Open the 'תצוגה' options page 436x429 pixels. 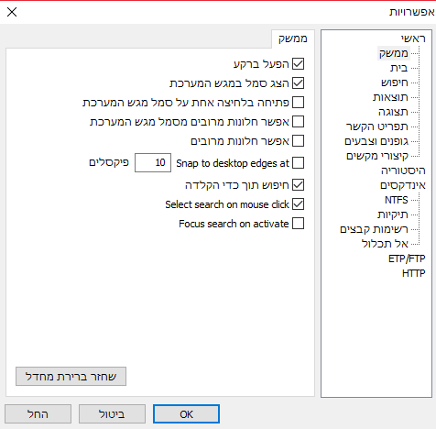click(393, 112)
